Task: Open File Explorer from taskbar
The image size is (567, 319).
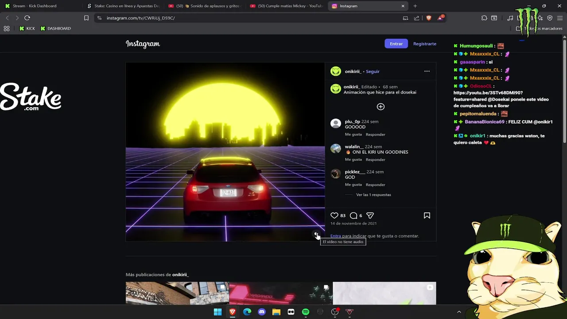Action: click(x=276, y=312)
